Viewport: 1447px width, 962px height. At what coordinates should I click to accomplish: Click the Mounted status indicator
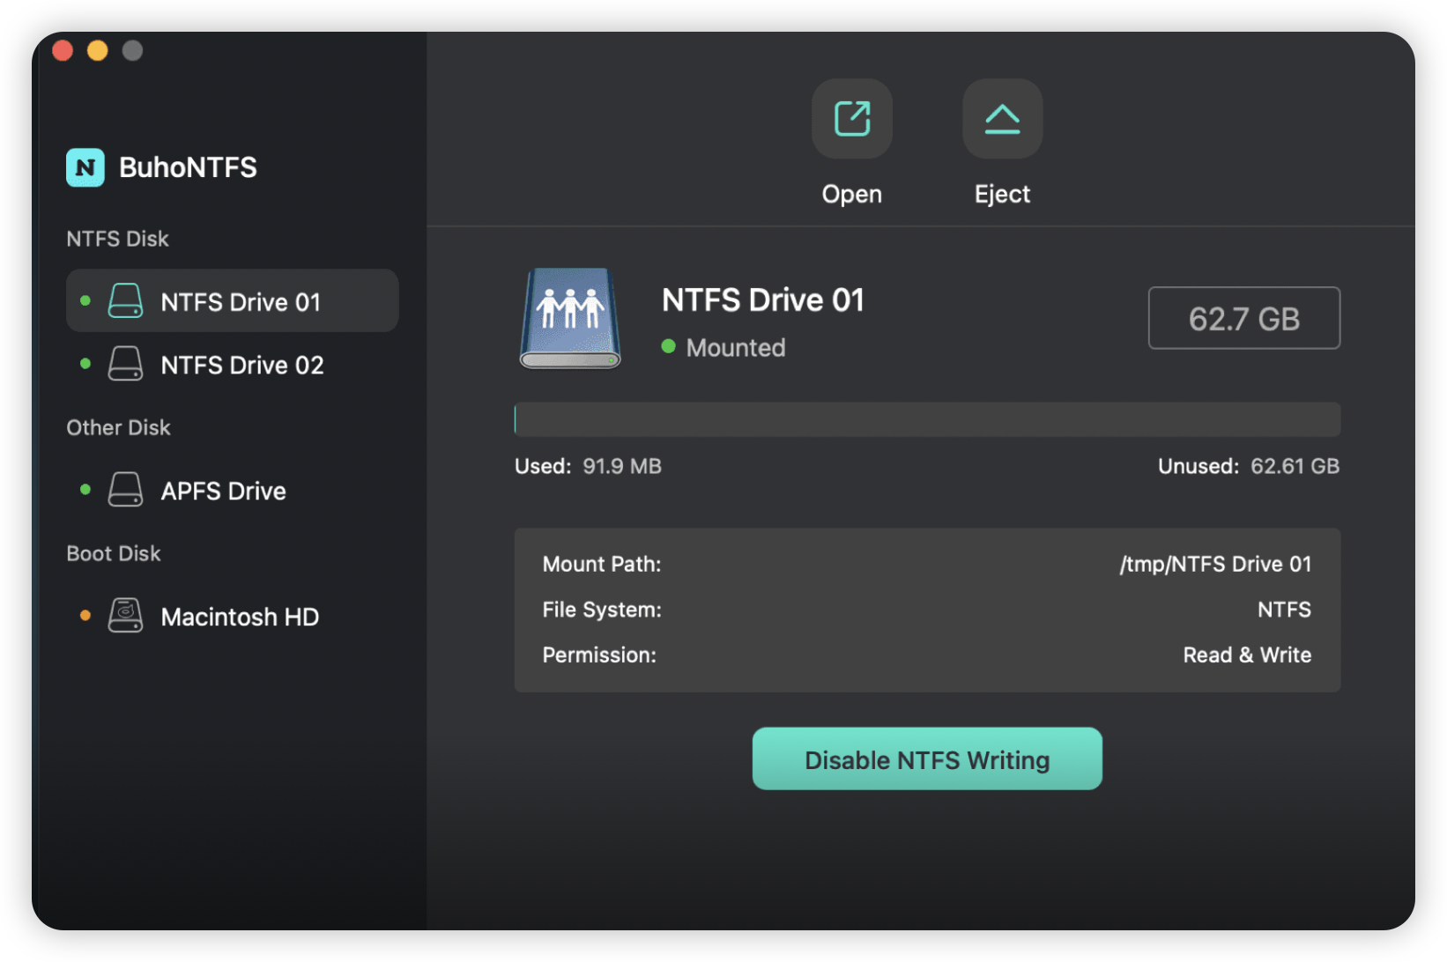pos(723,348)
